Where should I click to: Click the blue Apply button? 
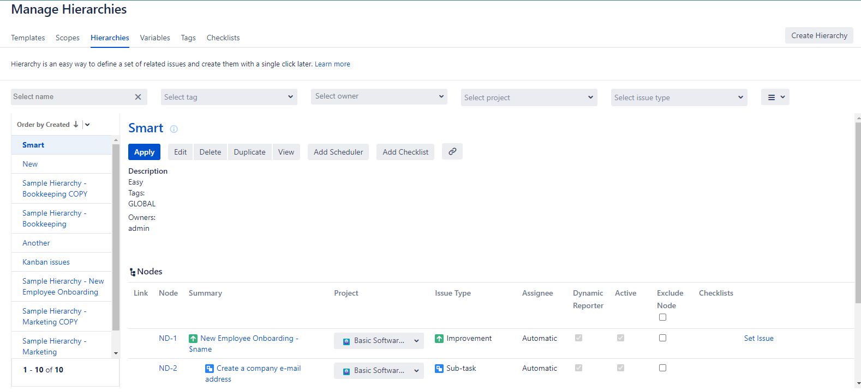coord(145,152)
